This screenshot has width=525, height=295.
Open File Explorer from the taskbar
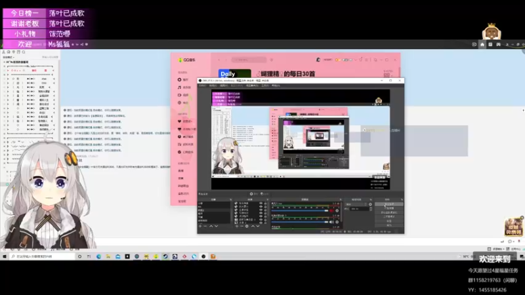[x=108, y=256]
